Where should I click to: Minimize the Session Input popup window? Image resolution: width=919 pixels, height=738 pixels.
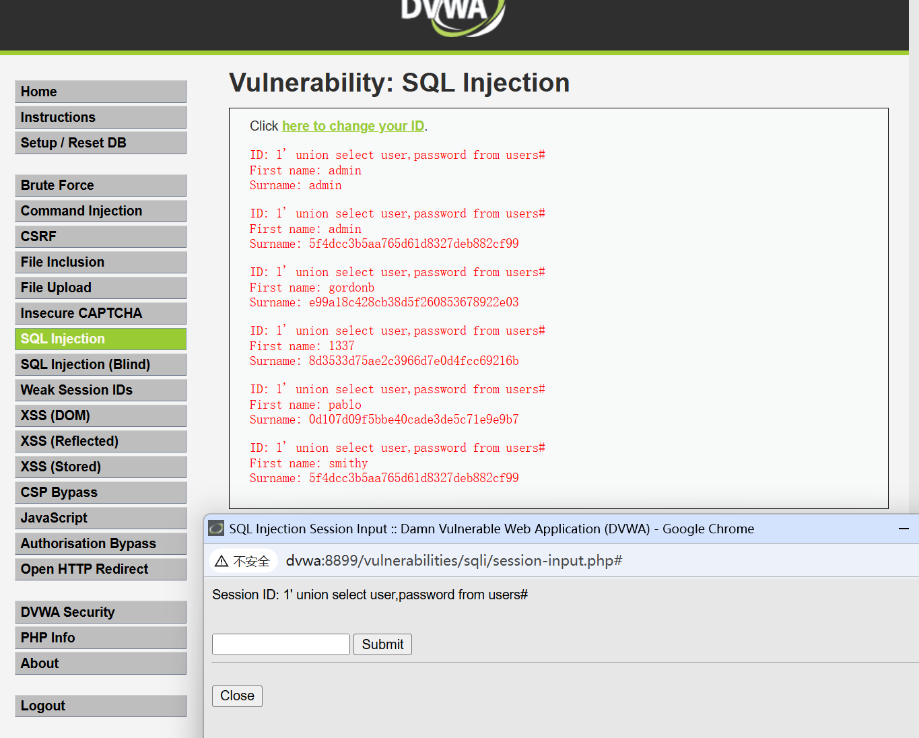(x=904, y=529)
